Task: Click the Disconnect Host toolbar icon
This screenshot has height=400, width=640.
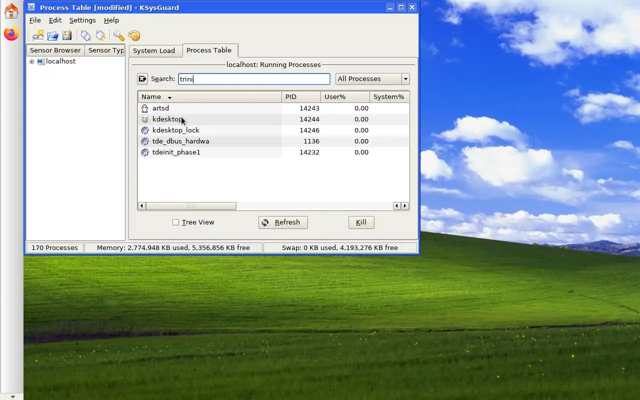Action: tap(101, 35)
